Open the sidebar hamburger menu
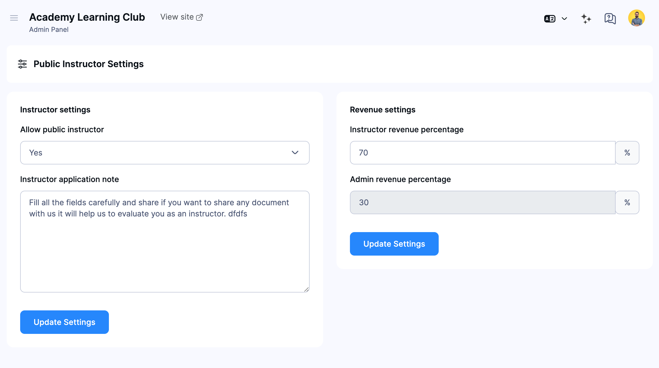Image resolution: width=659 pixels, height=368 pixels. pos(14,18)
